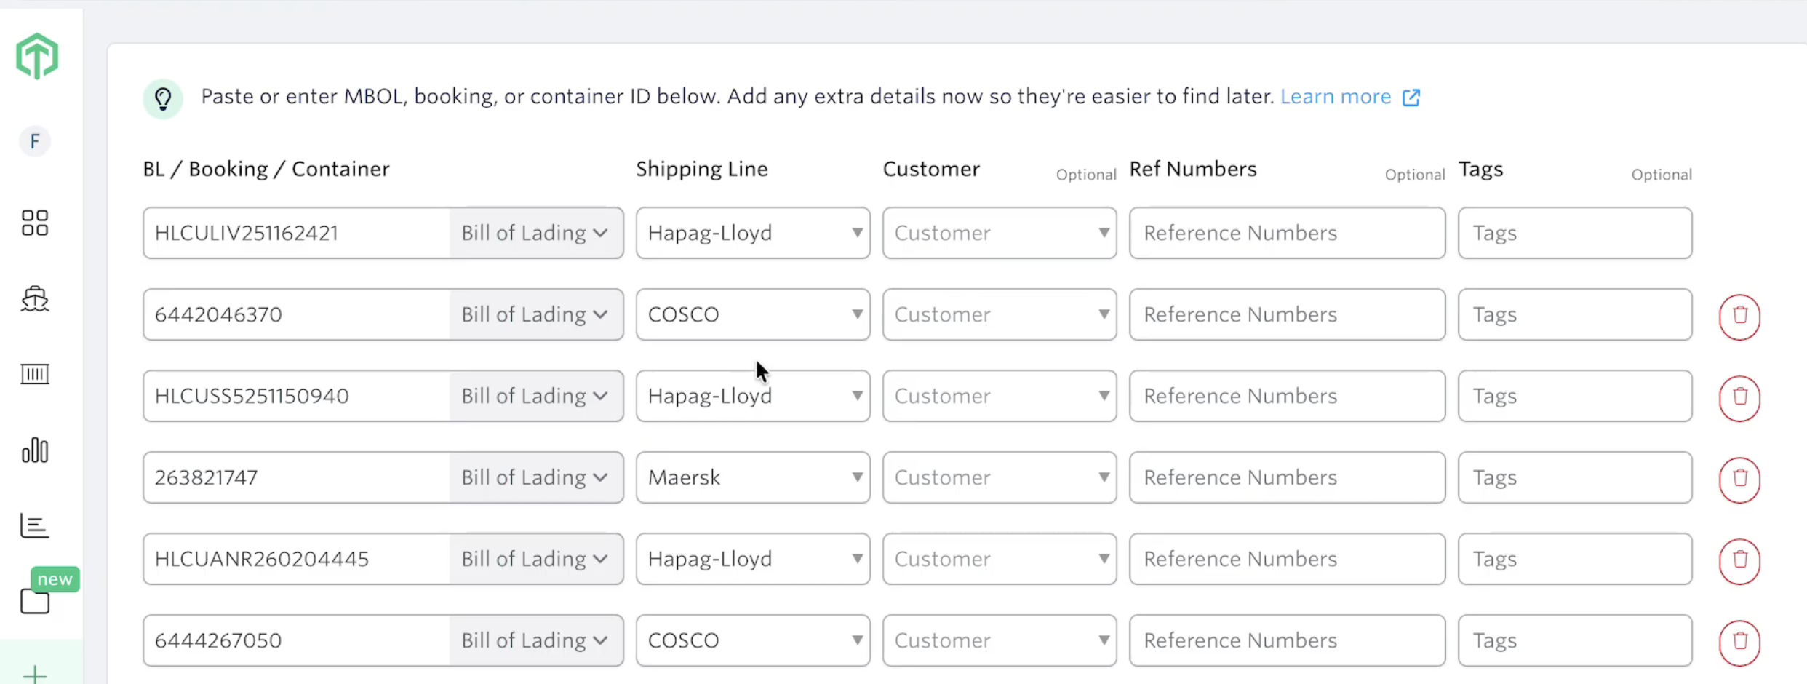Click Reference Numbers field in first row
This screenshot has height=684, width=1807.
pos(1287,233)
